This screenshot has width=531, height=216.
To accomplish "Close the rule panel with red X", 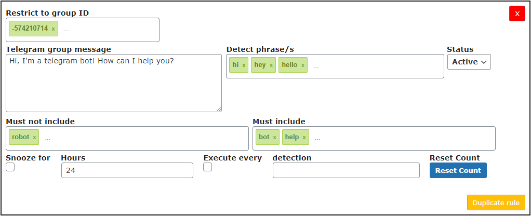I will click(x=517, y=14).
